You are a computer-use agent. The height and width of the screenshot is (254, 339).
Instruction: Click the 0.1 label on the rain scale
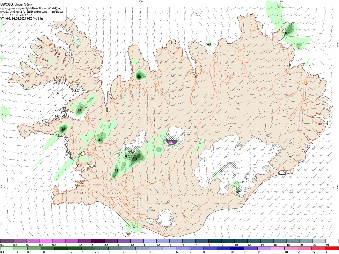(x=2, y=252)
